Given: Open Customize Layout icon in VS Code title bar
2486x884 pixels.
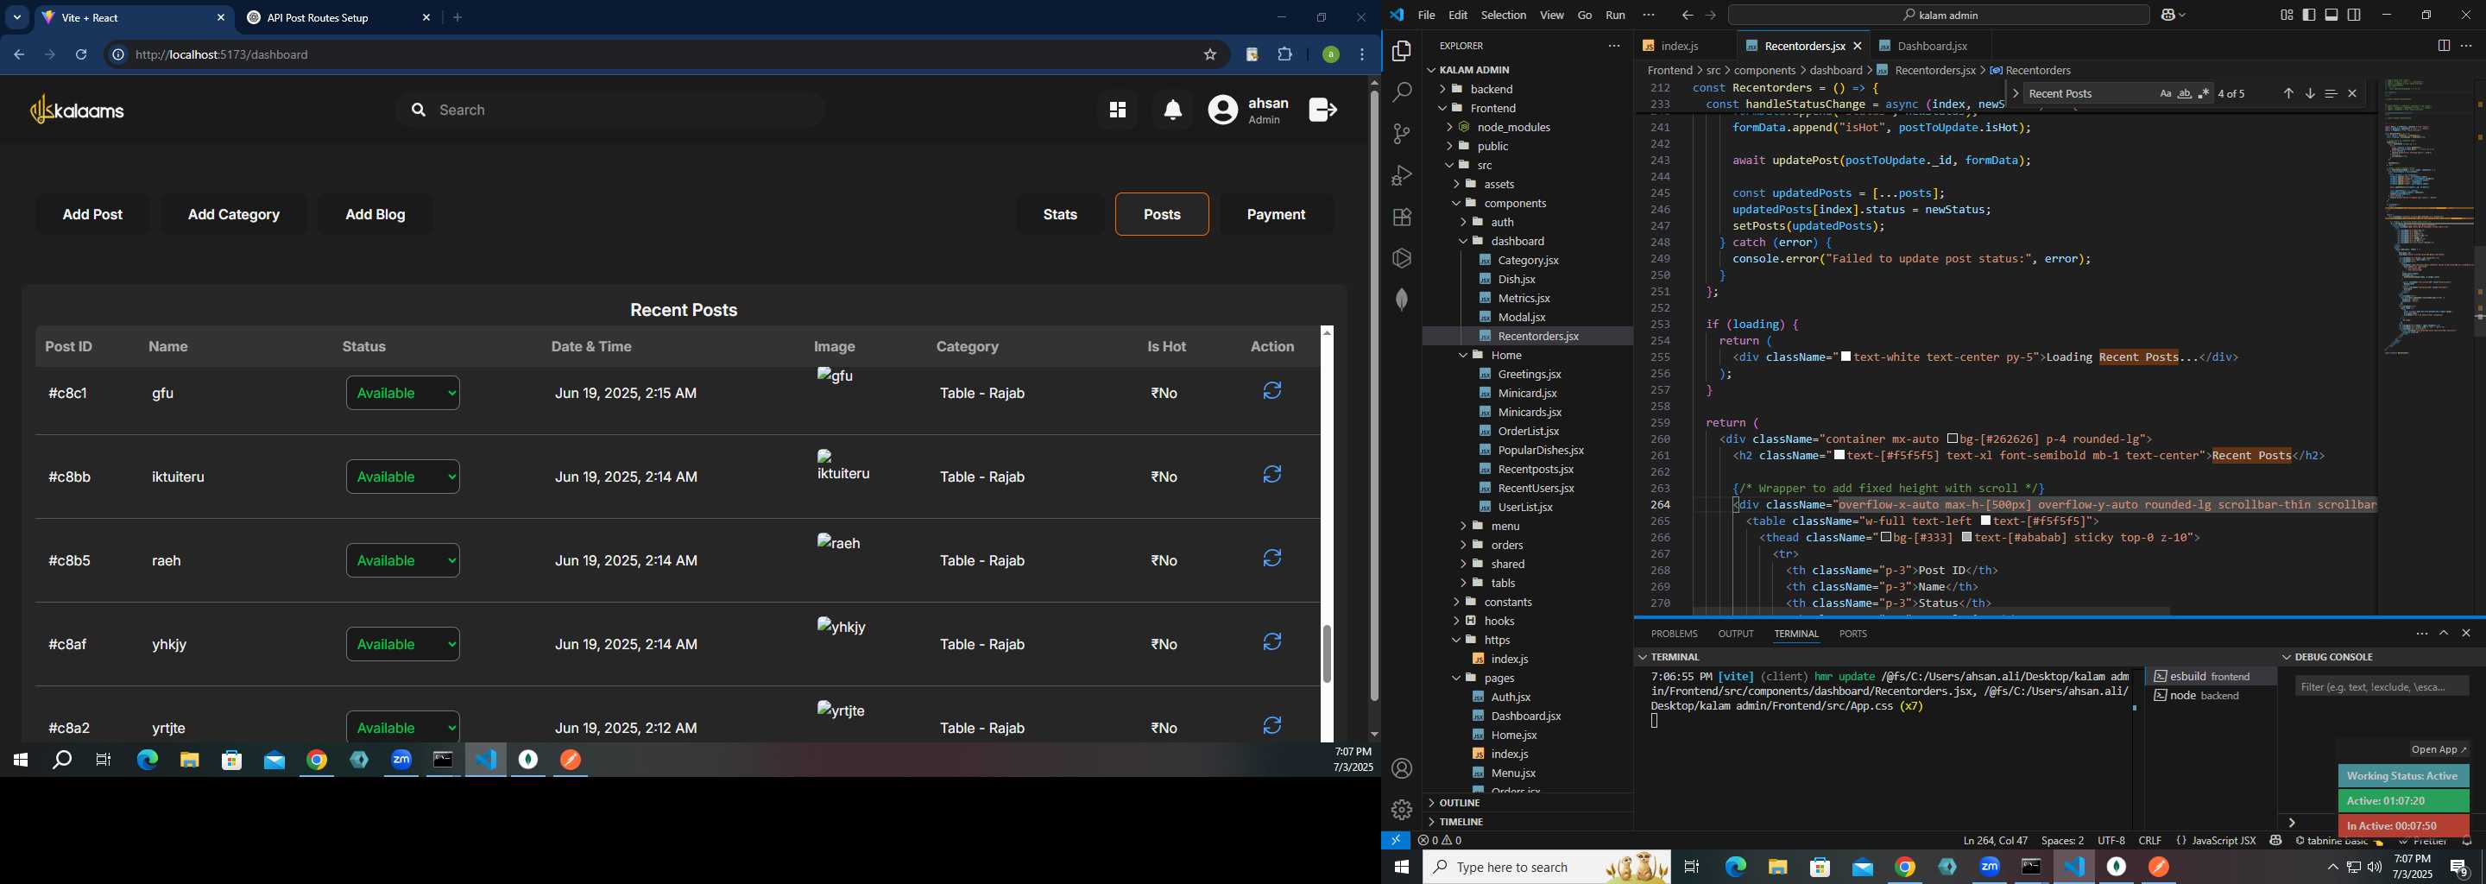Looking at the screenshot, I should click(x=2287, y=16).
